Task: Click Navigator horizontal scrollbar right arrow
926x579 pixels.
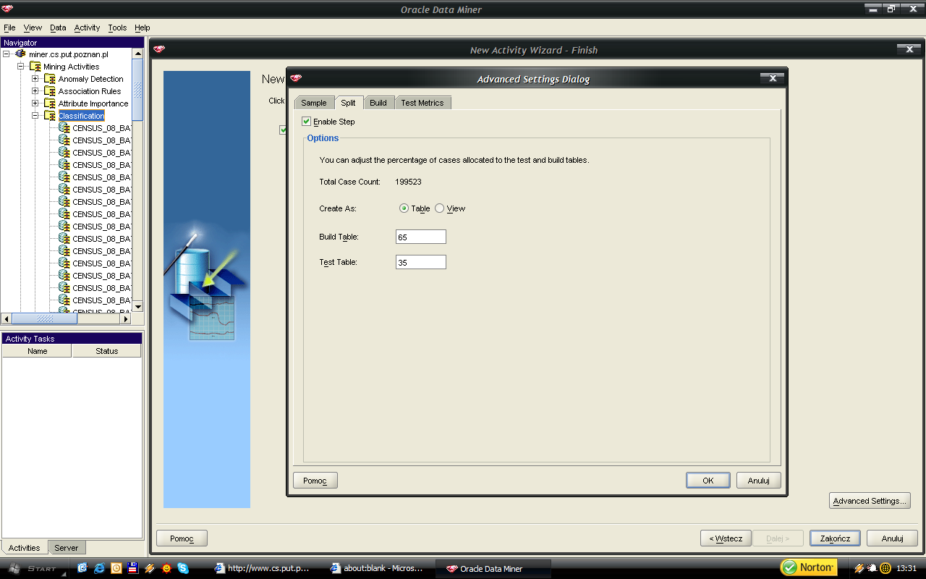Action: [125, 318]
